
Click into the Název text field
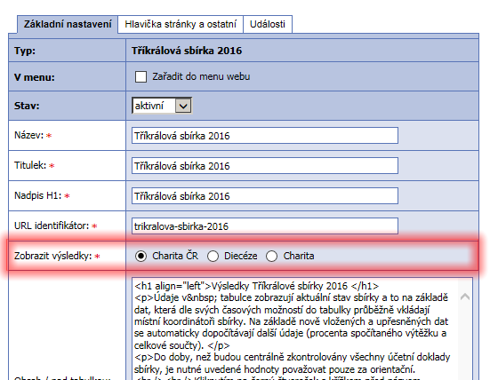click(265, 136)
